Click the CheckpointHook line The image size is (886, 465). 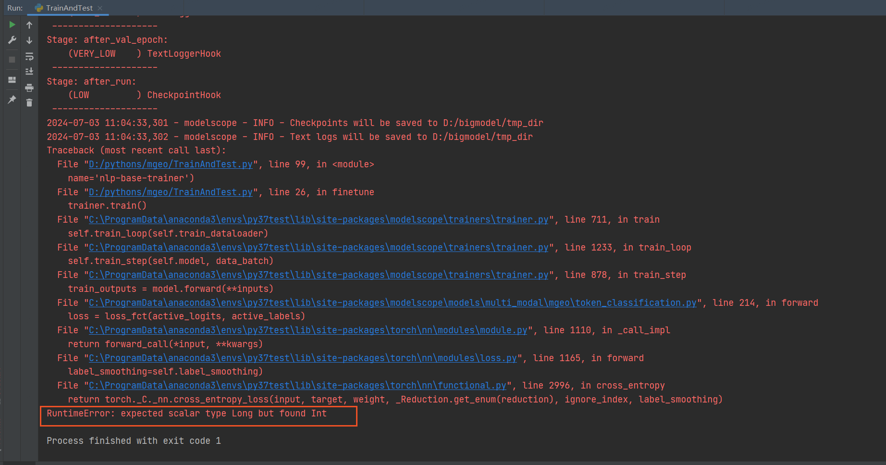point(144,95)
